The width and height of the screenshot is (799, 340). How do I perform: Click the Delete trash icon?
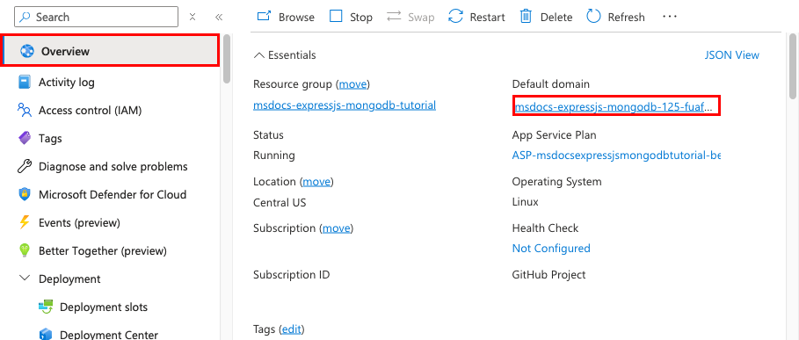(526, 17)
